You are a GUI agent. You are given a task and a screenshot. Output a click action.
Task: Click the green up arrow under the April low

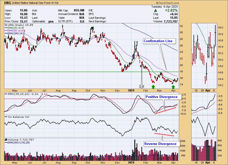173,87
